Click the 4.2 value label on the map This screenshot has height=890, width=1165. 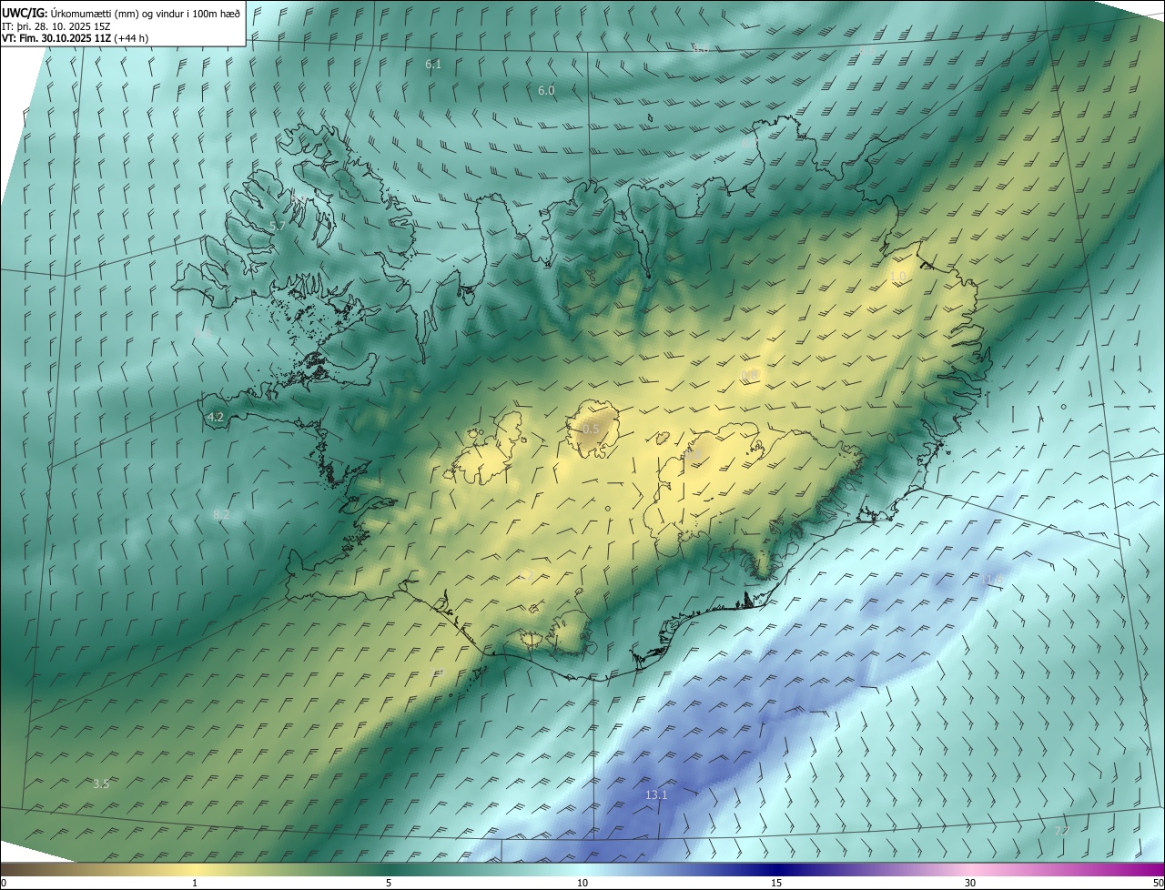point(216,418)
